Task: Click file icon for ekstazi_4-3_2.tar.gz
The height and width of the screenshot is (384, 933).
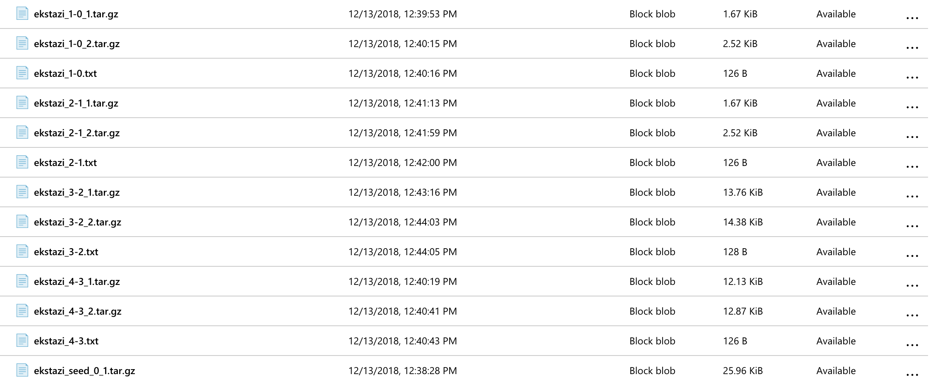Action: pyautogui.click(x=22, y=311)
